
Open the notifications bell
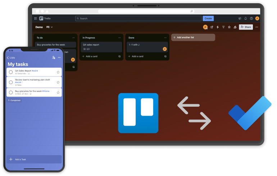point(245,18)
